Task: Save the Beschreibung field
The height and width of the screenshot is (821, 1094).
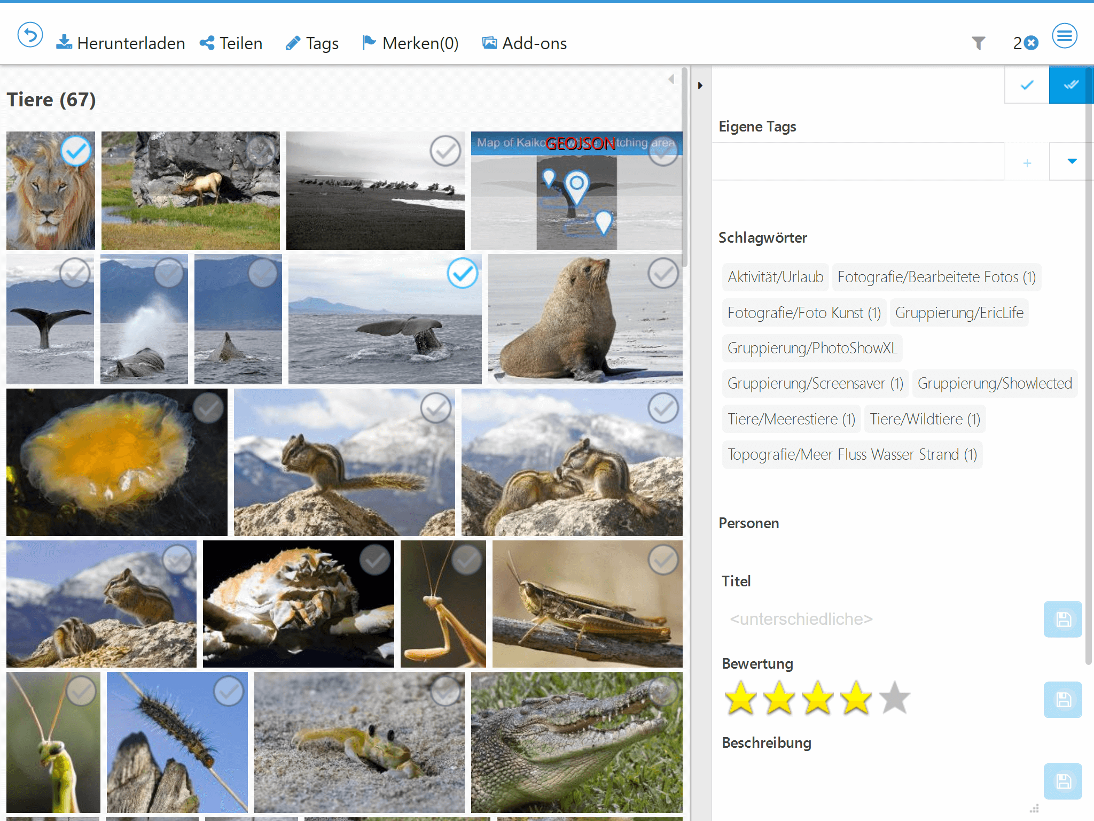Action: [x=1062, y=781]
